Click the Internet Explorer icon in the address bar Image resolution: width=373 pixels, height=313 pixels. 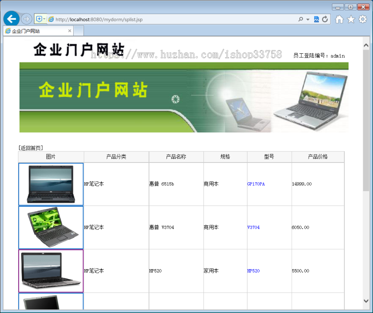pyautogui.click(x=51, y=19)
